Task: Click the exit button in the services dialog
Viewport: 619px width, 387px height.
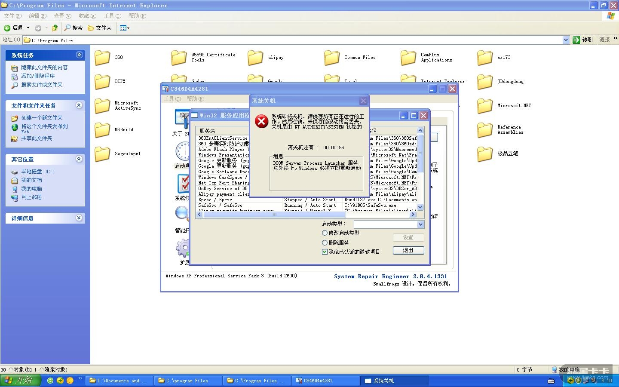Action: coord(408,250)
